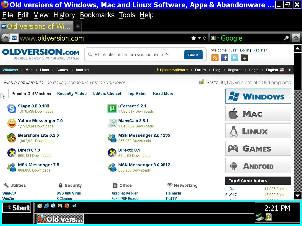Open the History menu
Image resolution: width=302 pixels, height=226 pixels.
(64, 15)
